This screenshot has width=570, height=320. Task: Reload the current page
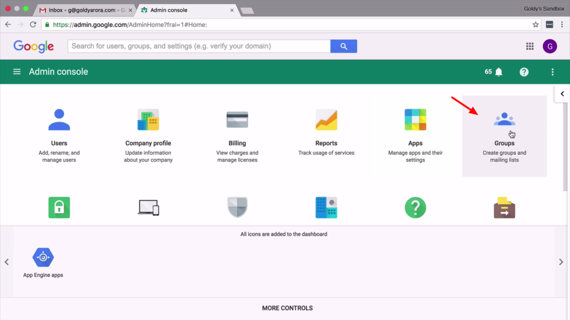(x=33, y=24)
